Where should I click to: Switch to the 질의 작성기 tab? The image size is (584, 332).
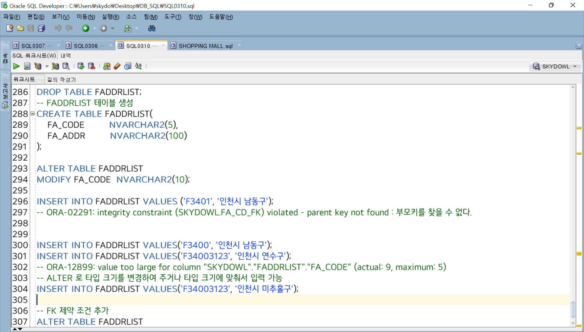coord(61,80)
